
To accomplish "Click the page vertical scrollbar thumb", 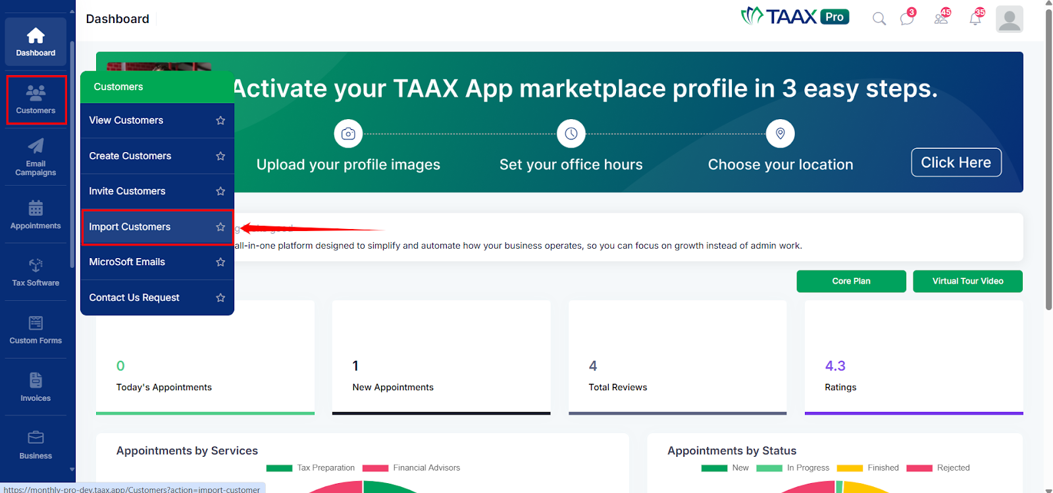I will coord(1048,159).
